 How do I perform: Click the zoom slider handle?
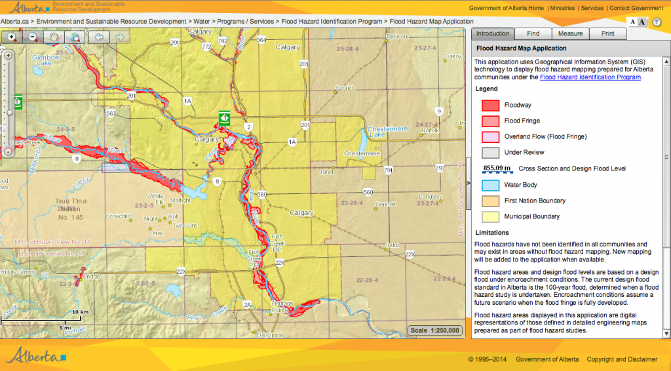9,113
